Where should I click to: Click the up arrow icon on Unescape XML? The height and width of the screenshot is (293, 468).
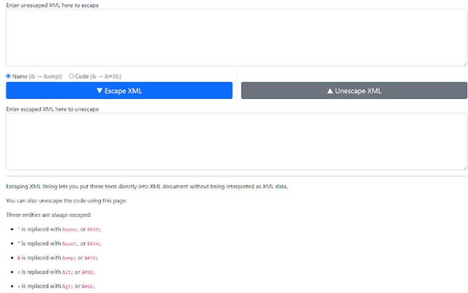tap(329, 90)
